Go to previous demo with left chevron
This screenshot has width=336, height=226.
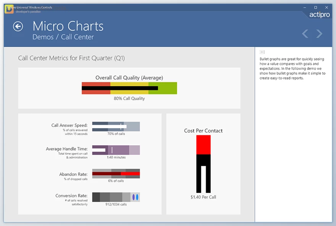305,34
